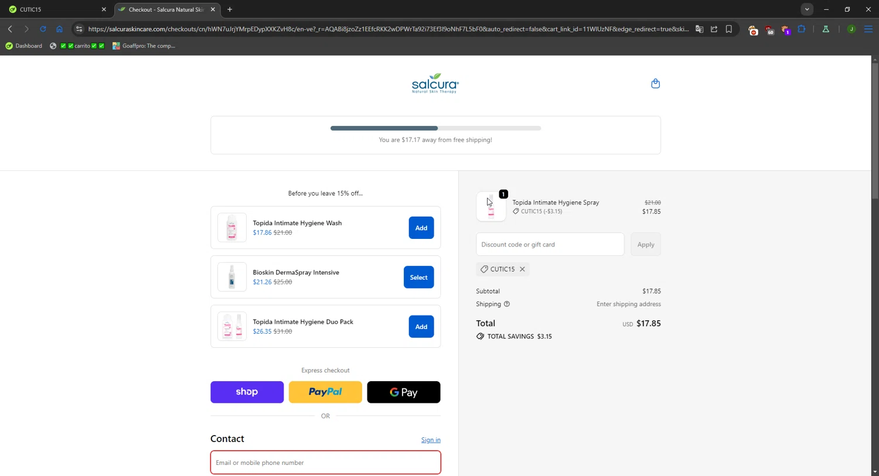The height and width of the screenshot is (476, 879).
Task: Focus the email or phone number field
Action: pos(325,463)
